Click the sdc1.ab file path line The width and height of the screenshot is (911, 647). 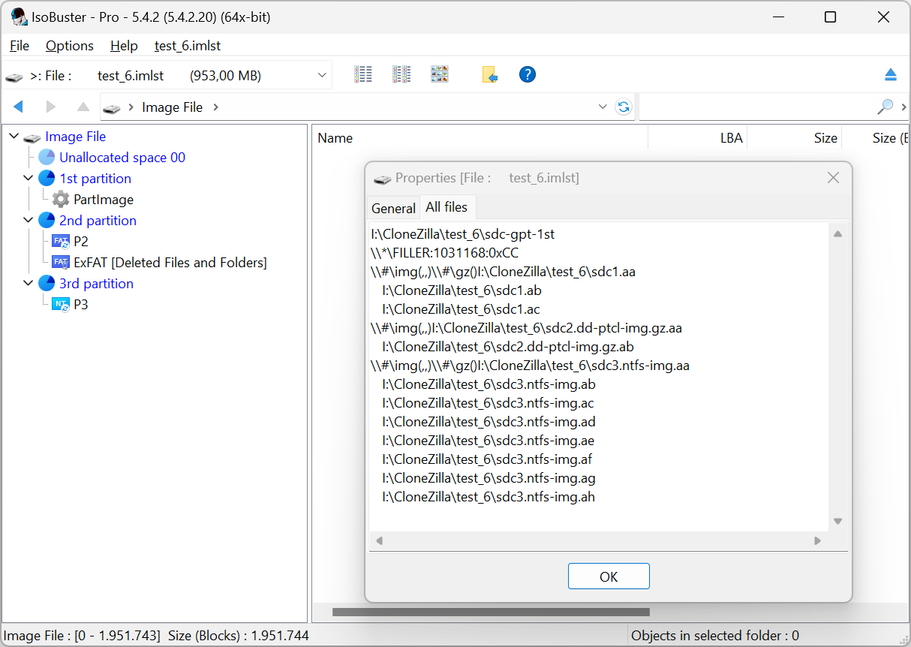(462, 290)
